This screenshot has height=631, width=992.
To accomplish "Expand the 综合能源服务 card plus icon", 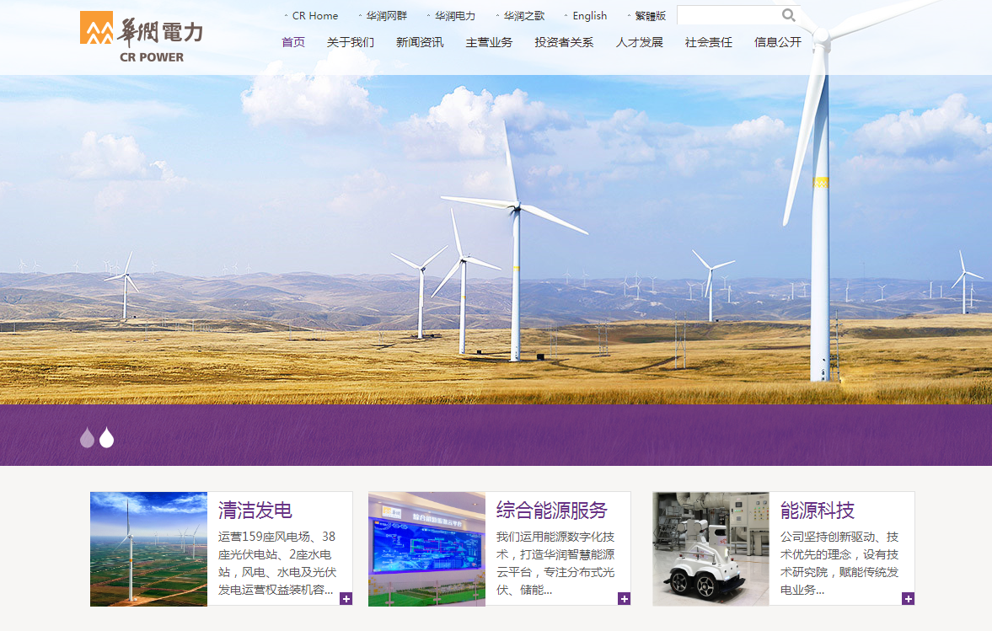I will click(624, 599).
